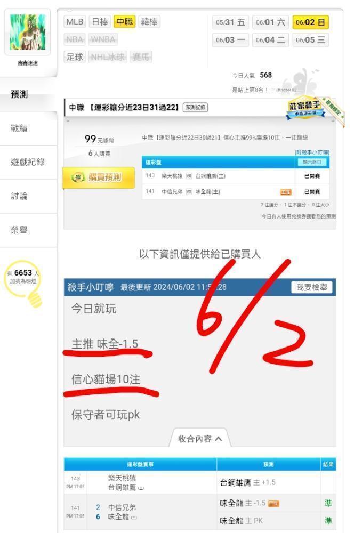Open the 討論 sidebar item
The height and width of the screenshot is (533, 354).
[19, 196]
